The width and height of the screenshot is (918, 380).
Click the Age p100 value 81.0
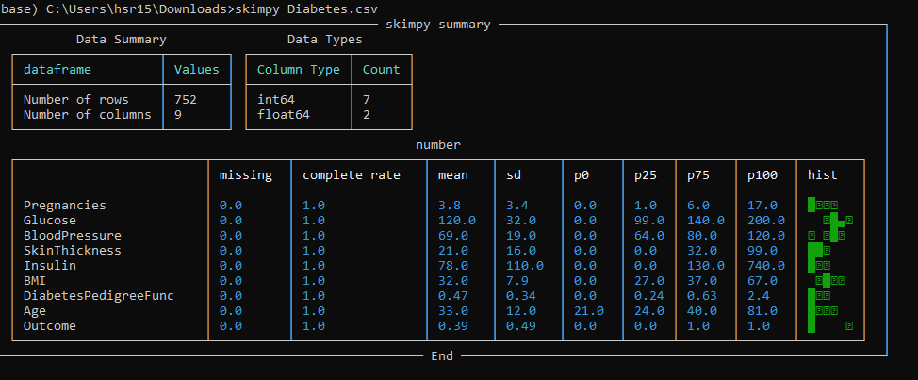[762, 311]
